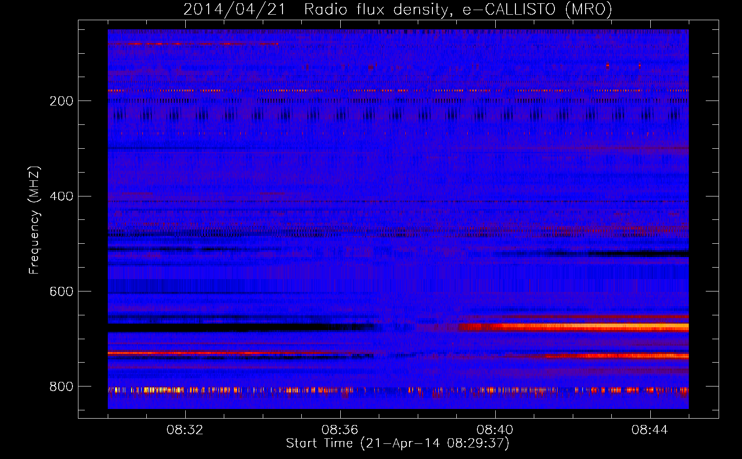Click the '600' frequency tick label
This screenshot has width=742, height=459.
(x=61, y=292)
